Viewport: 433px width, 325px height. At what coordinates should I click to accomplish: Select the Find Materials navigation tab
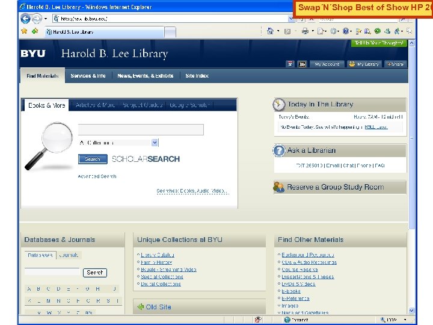[43, 76]
